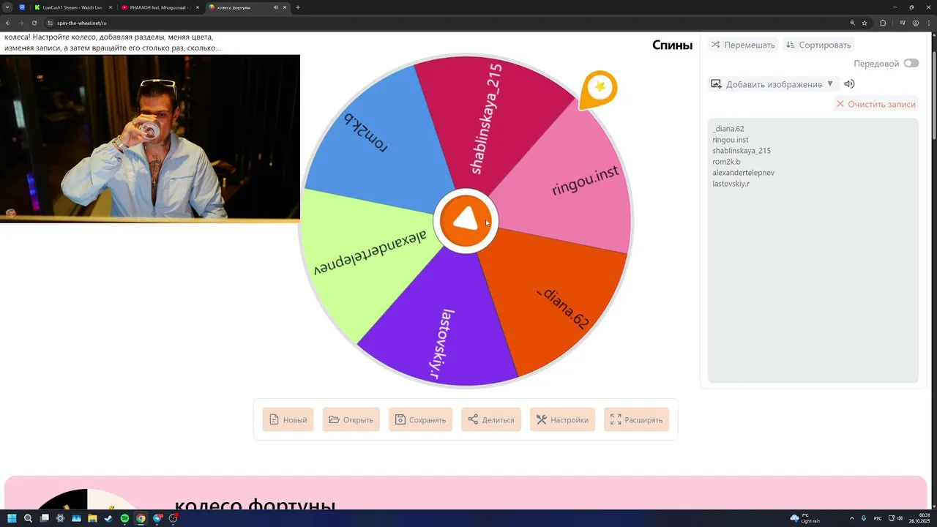
Task: Open Windows taskbar search
Action: (x=28, y=518)
